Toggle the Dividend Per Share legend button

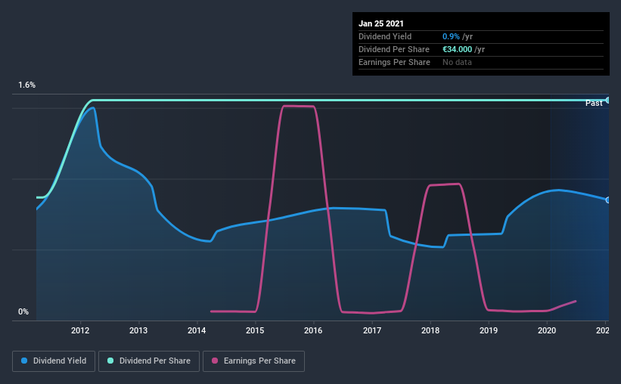point(149,361)
